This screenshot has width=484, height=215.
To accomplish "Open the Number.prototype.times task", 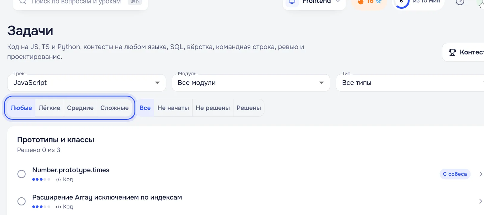I will pos(71,170).
